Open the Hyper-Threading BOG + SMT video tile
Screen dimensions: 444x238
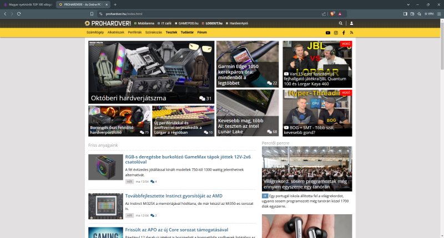pyautogui.click(x=317, y=113)
